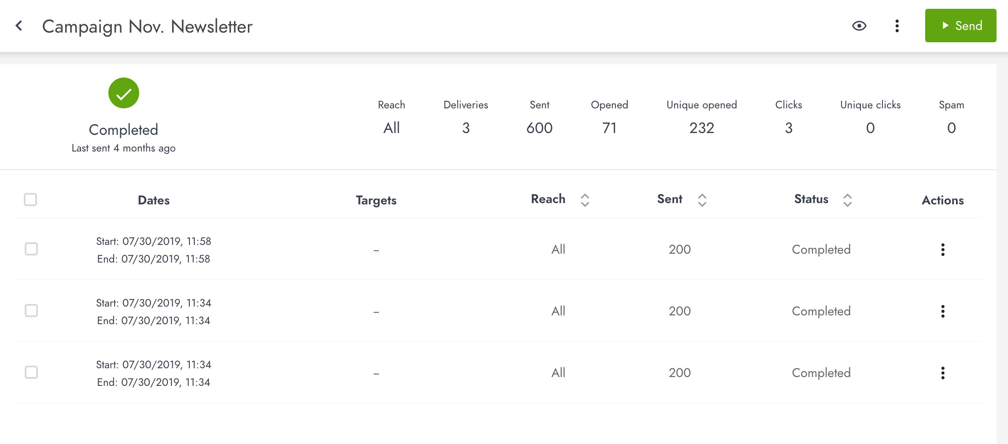
Task: Check the 11:58 delivery row checkbox
Action: [x=31, y=249]
